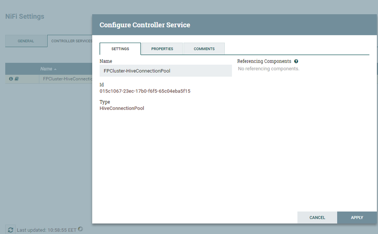Click the refresh arrows at bottom left

(x=11, y=229)
